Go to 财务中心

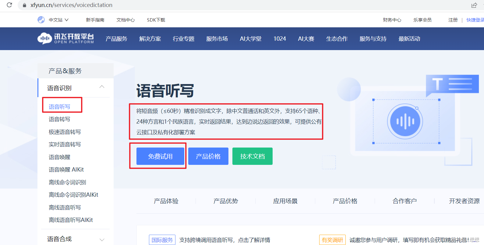392,20
